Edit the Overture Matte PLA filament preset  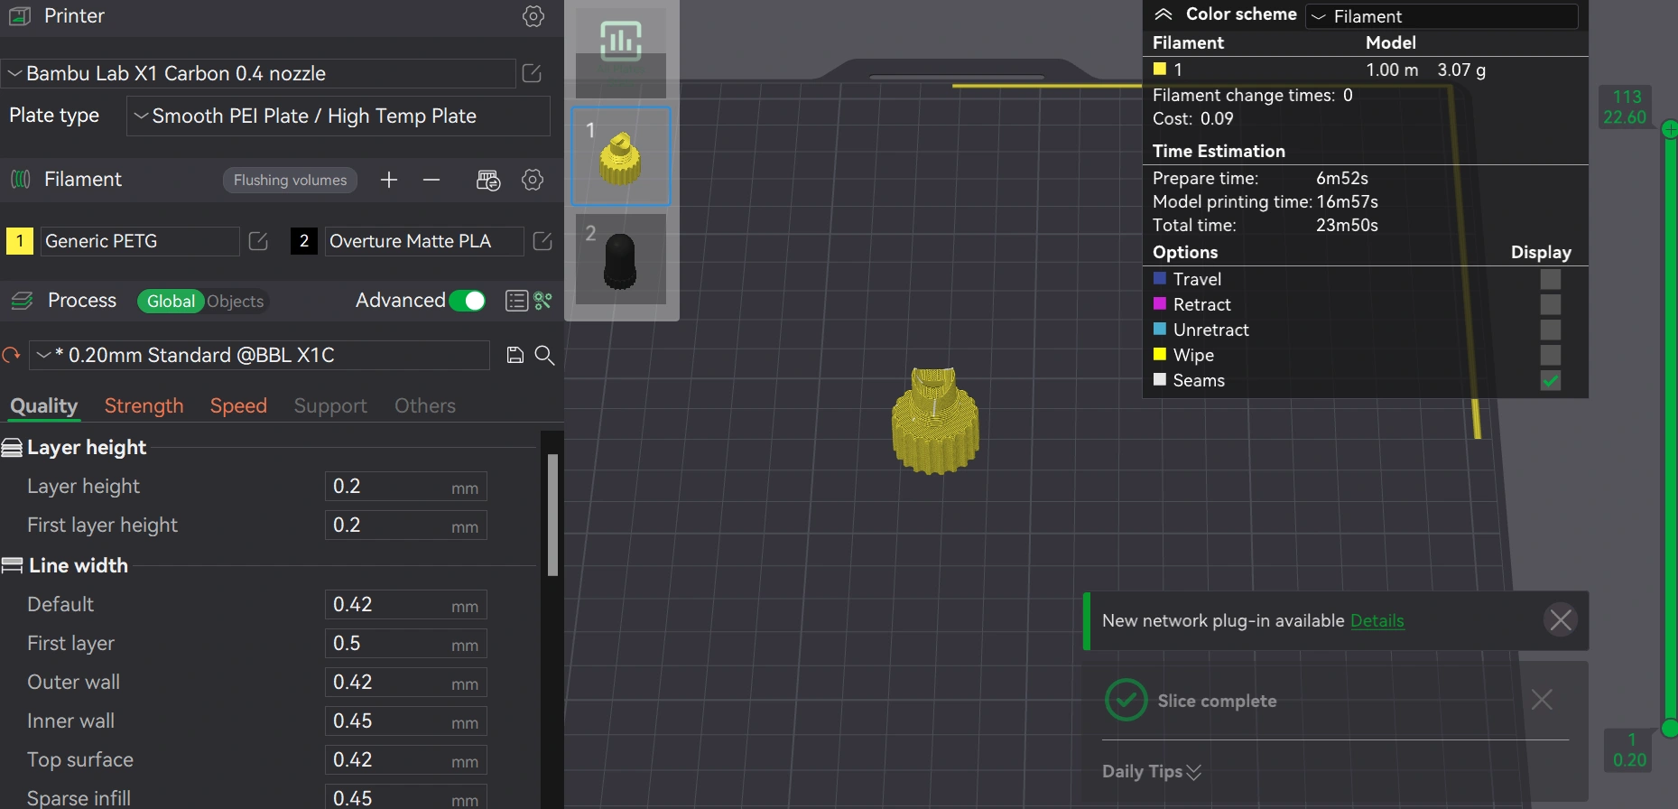pyautogui.click(x=542, y=241)
